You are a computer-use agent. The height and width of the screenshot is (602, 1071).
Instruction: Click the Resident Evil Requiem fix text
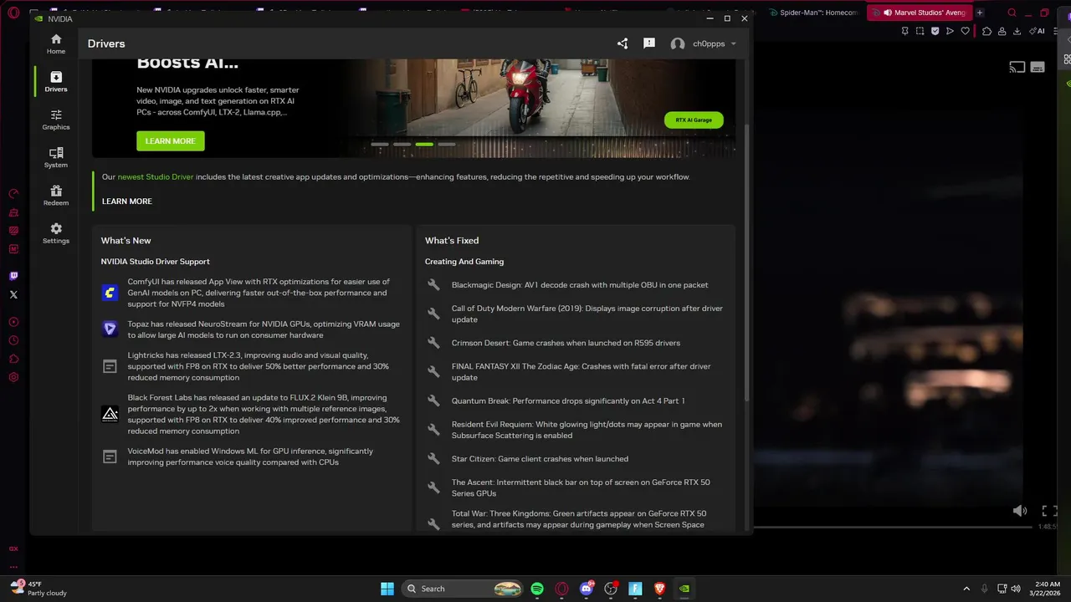[587, 430]
